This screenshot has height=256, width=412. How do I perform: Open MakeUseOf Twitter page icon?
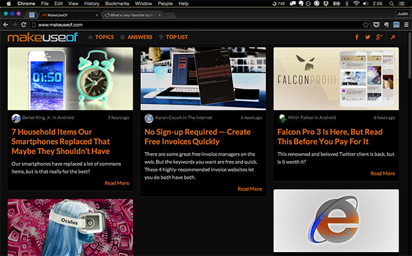(368, 37)
